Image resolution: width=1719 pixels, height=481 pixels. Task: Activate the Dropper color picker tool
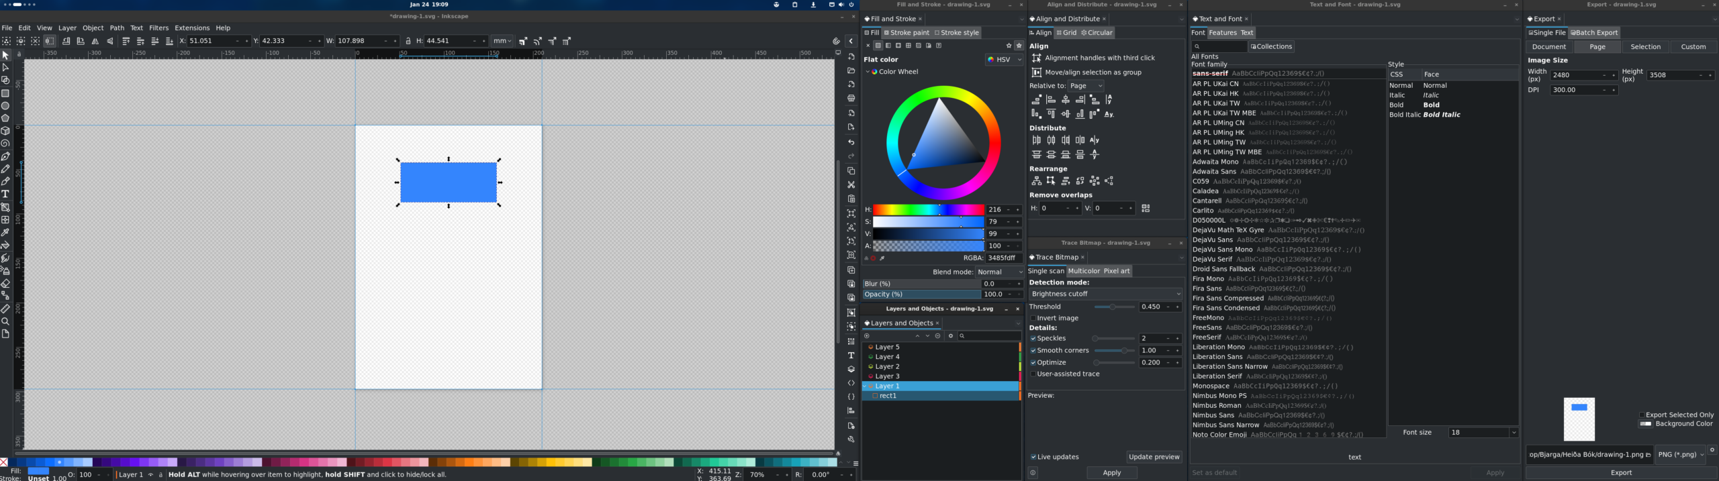point(5,232)
